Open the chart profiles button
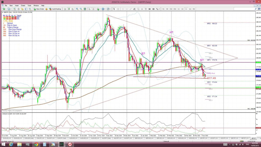Image resolution: width=261 pixels, height=147 pixels. click(9, 9)
